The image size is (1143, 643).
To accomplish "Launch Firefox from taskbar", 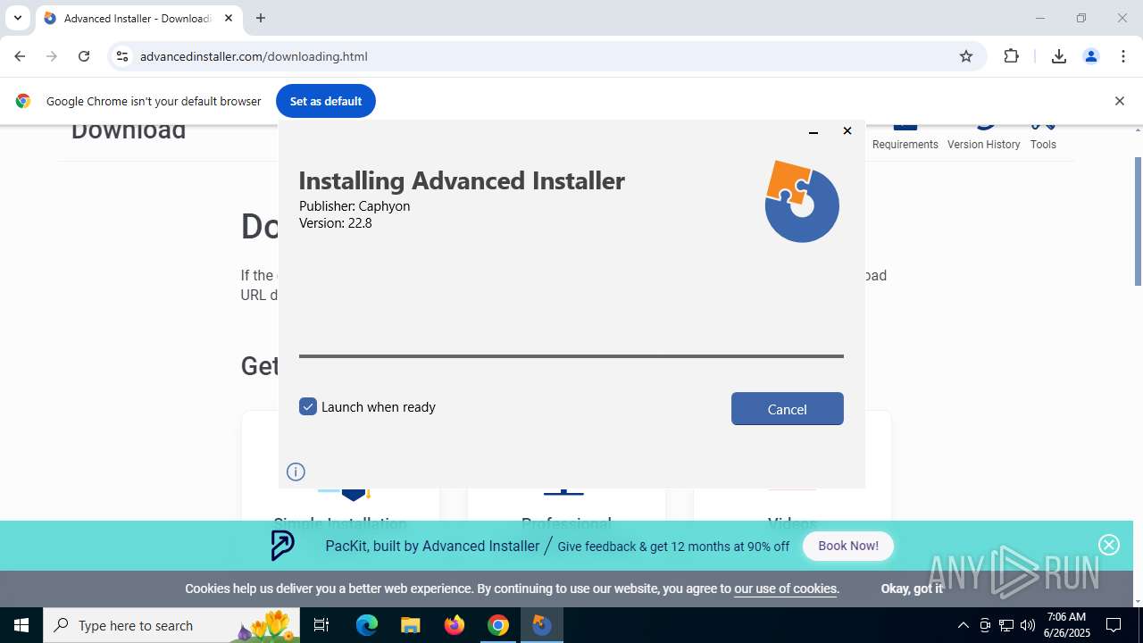I will 455,625.
